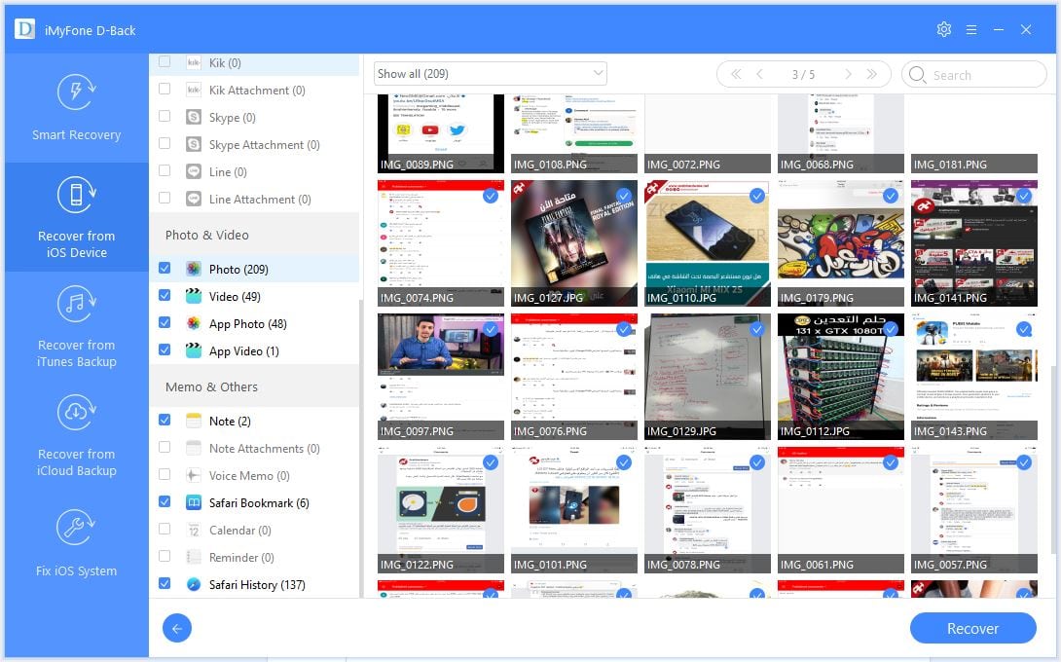Click the Video clapperboard icon
Viewport: 1061px width, 662px height.
pyautogui.click(x=194, y=296)
